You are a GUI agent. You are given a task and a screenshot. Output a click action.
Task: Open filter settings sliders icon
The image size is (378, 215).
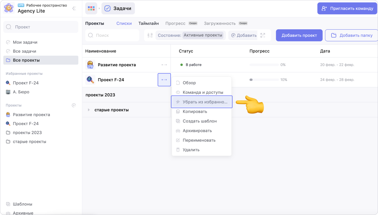click(150, 35)
